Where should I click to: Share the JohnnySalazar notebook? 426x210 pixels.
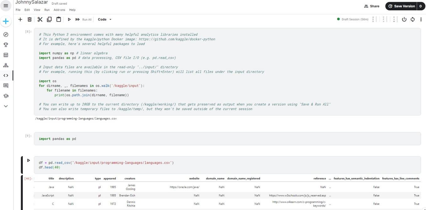pyautogui.click(x=372, y=6)
